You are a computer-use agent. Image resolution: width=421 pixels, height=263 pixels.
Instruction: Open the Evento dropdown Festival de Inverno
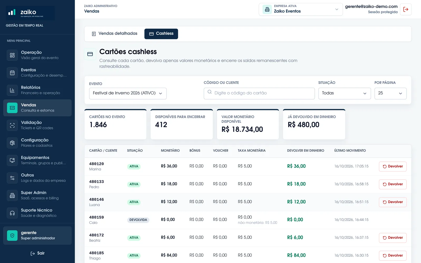pyautogui.click(x=128, y=93)
